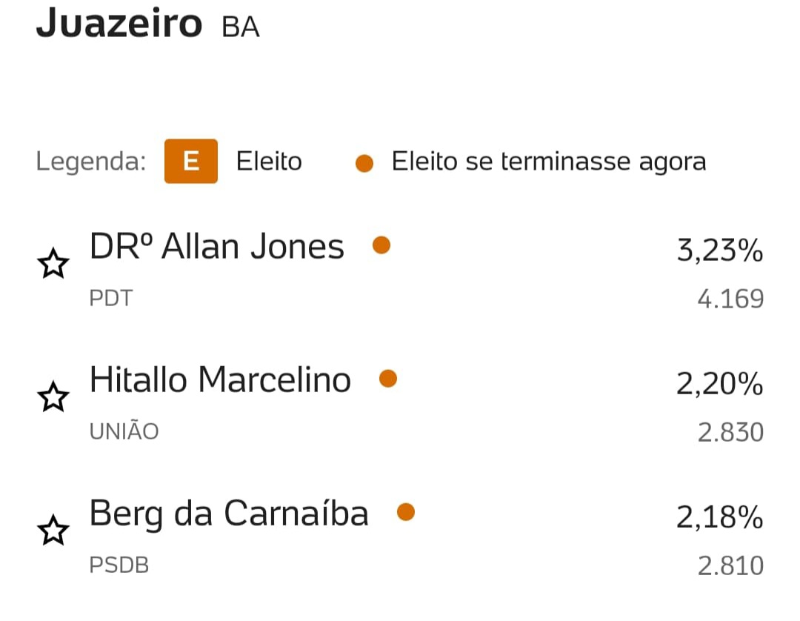This screenshot has height=621, width=800.
Task: Star the Berg da Carnaíba candidate
Action: (x=53, y=530)
